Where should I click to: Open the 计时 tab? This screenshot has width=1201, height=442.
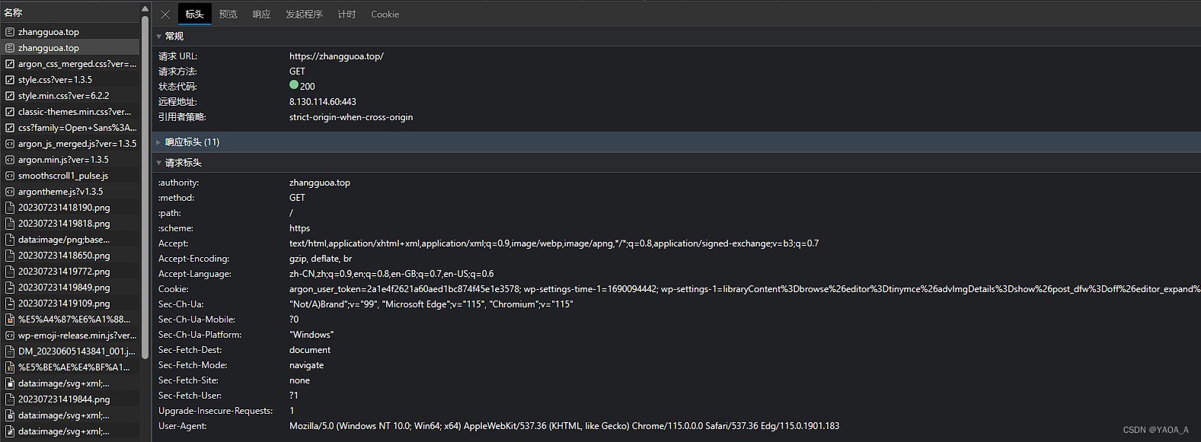pyautogui.click(x=347, y=14)
